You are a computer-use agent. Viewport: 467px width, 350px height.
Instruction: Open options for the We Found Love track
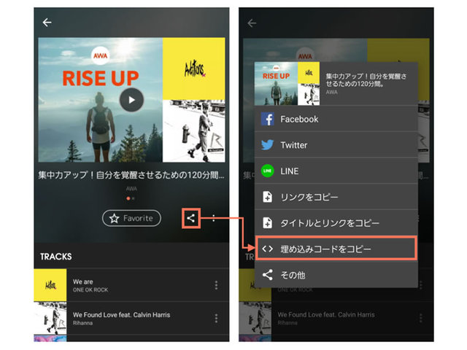coord(216,318)
